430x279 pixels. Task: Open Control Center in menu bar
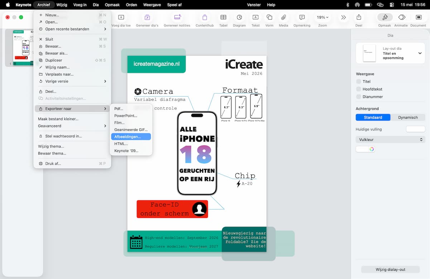(x=392, y=5)
